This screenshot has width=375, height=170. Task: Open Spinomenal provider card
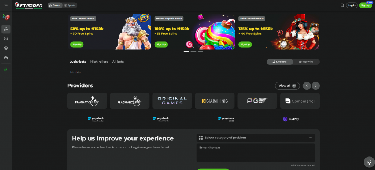(300, 101)
